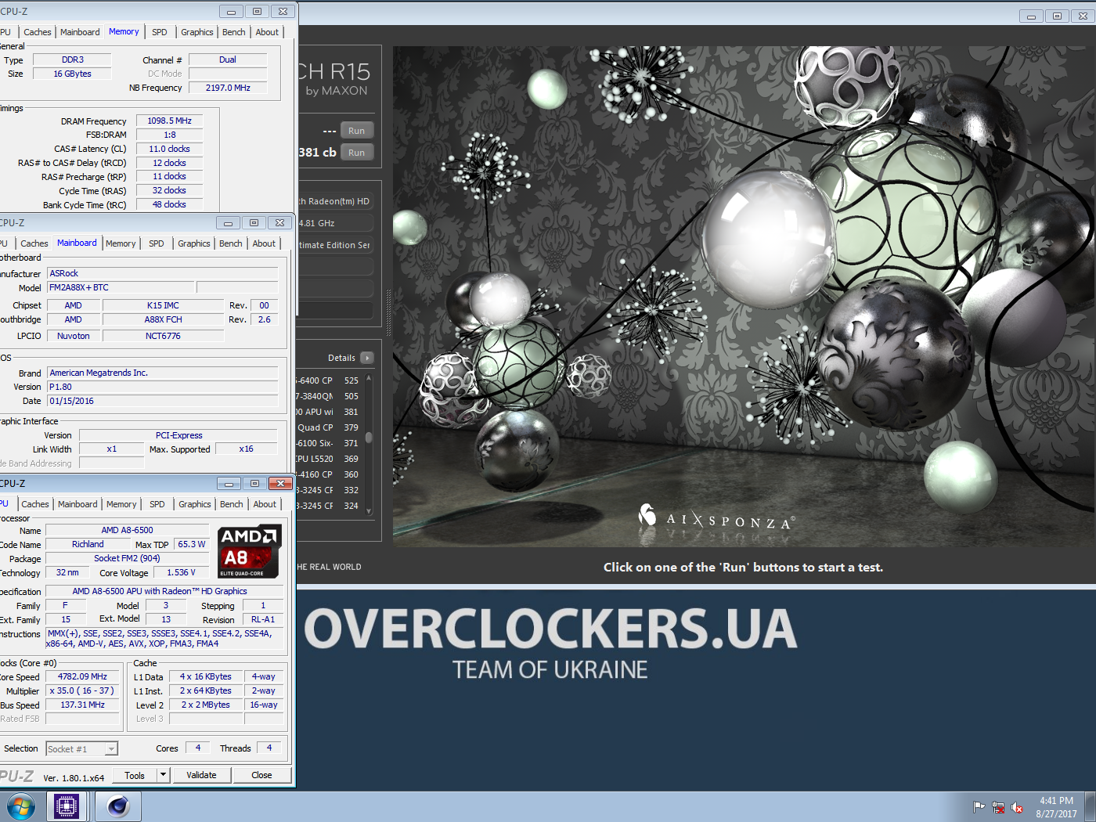Click the AIXSPONZA logo in the render
Image resolution: width=1096 pixels, height=822 pixels.
716,518
